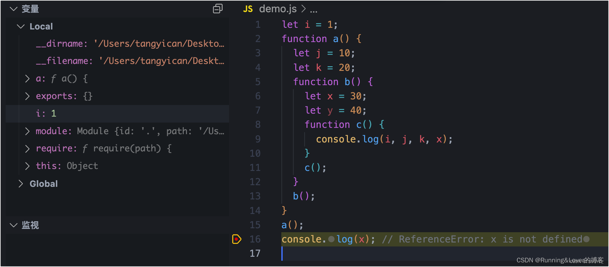
Task: Select the __dirname variable row
Action: pyautogui.click(x=117, y=44)
